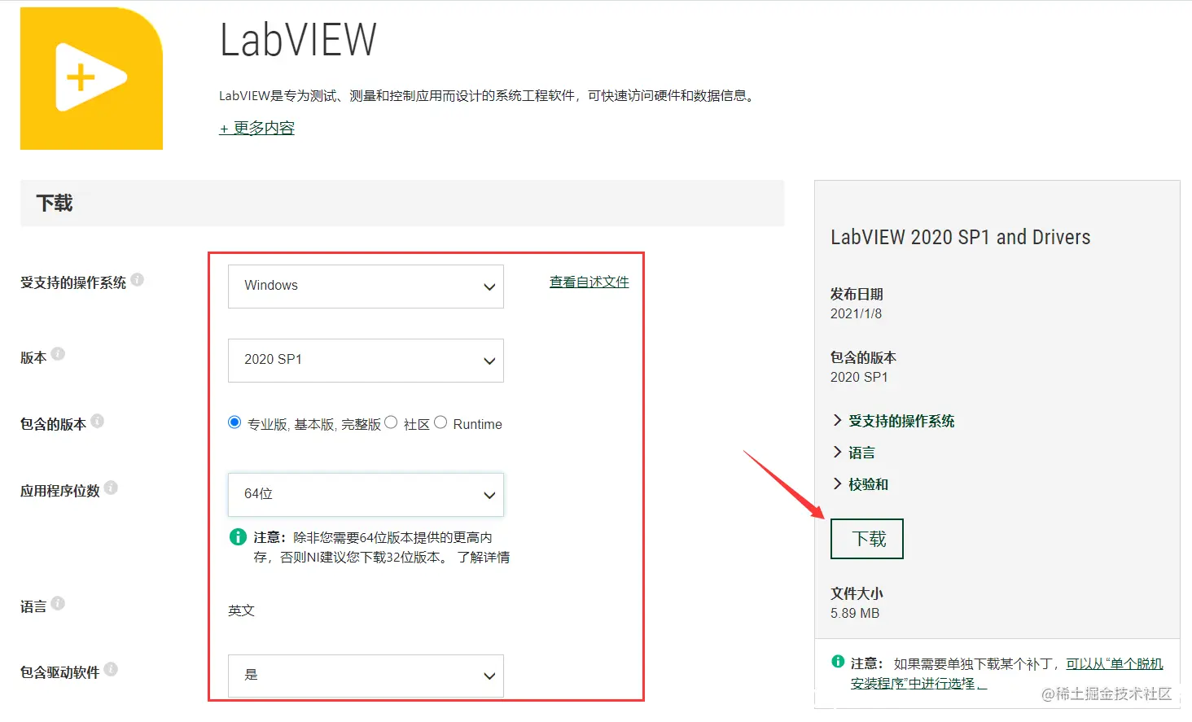Click the + 更多内容 link
The width and height of the screenshot is (1192, 722).
256,128
